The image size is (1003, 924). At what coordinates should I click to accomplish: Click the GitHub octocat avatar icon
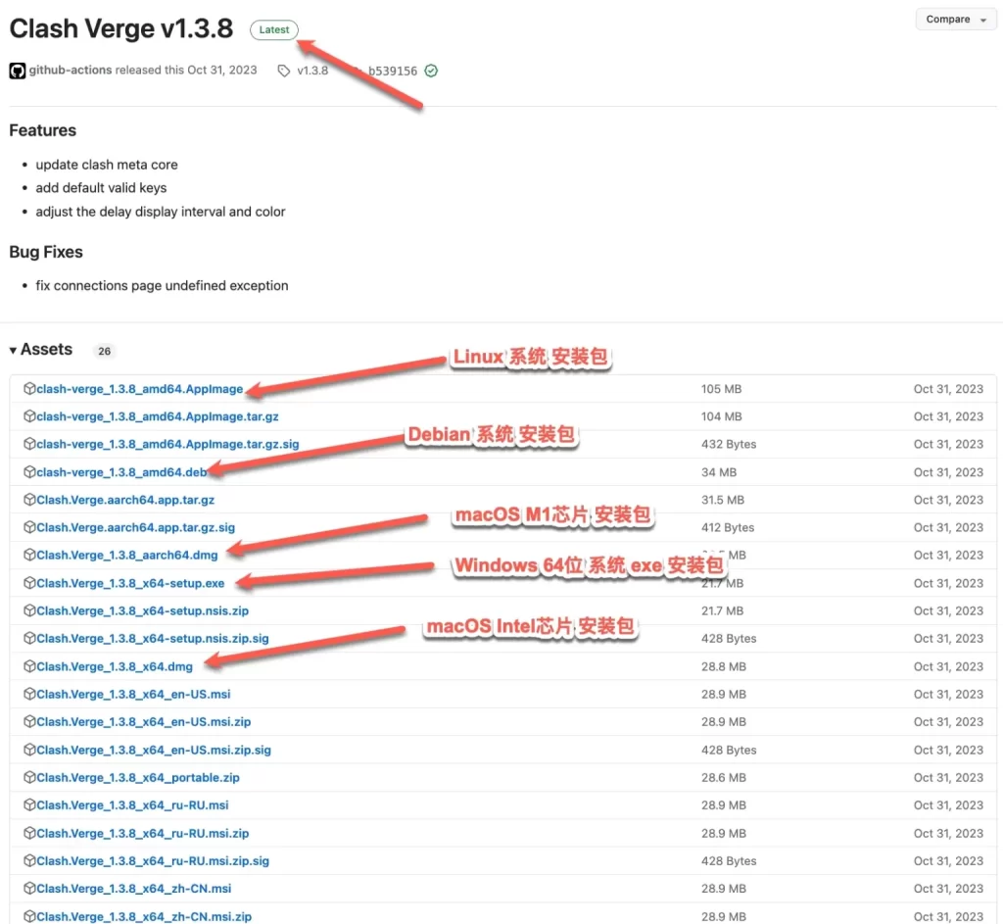[x=16, y=70]
